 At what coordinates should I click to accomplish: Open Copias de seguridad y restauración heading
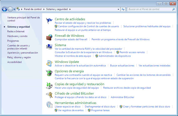[x=79, y=84]
